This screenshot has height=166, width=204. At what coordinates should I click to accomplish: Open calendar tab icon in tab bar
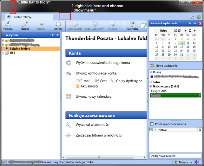[192, 17]
